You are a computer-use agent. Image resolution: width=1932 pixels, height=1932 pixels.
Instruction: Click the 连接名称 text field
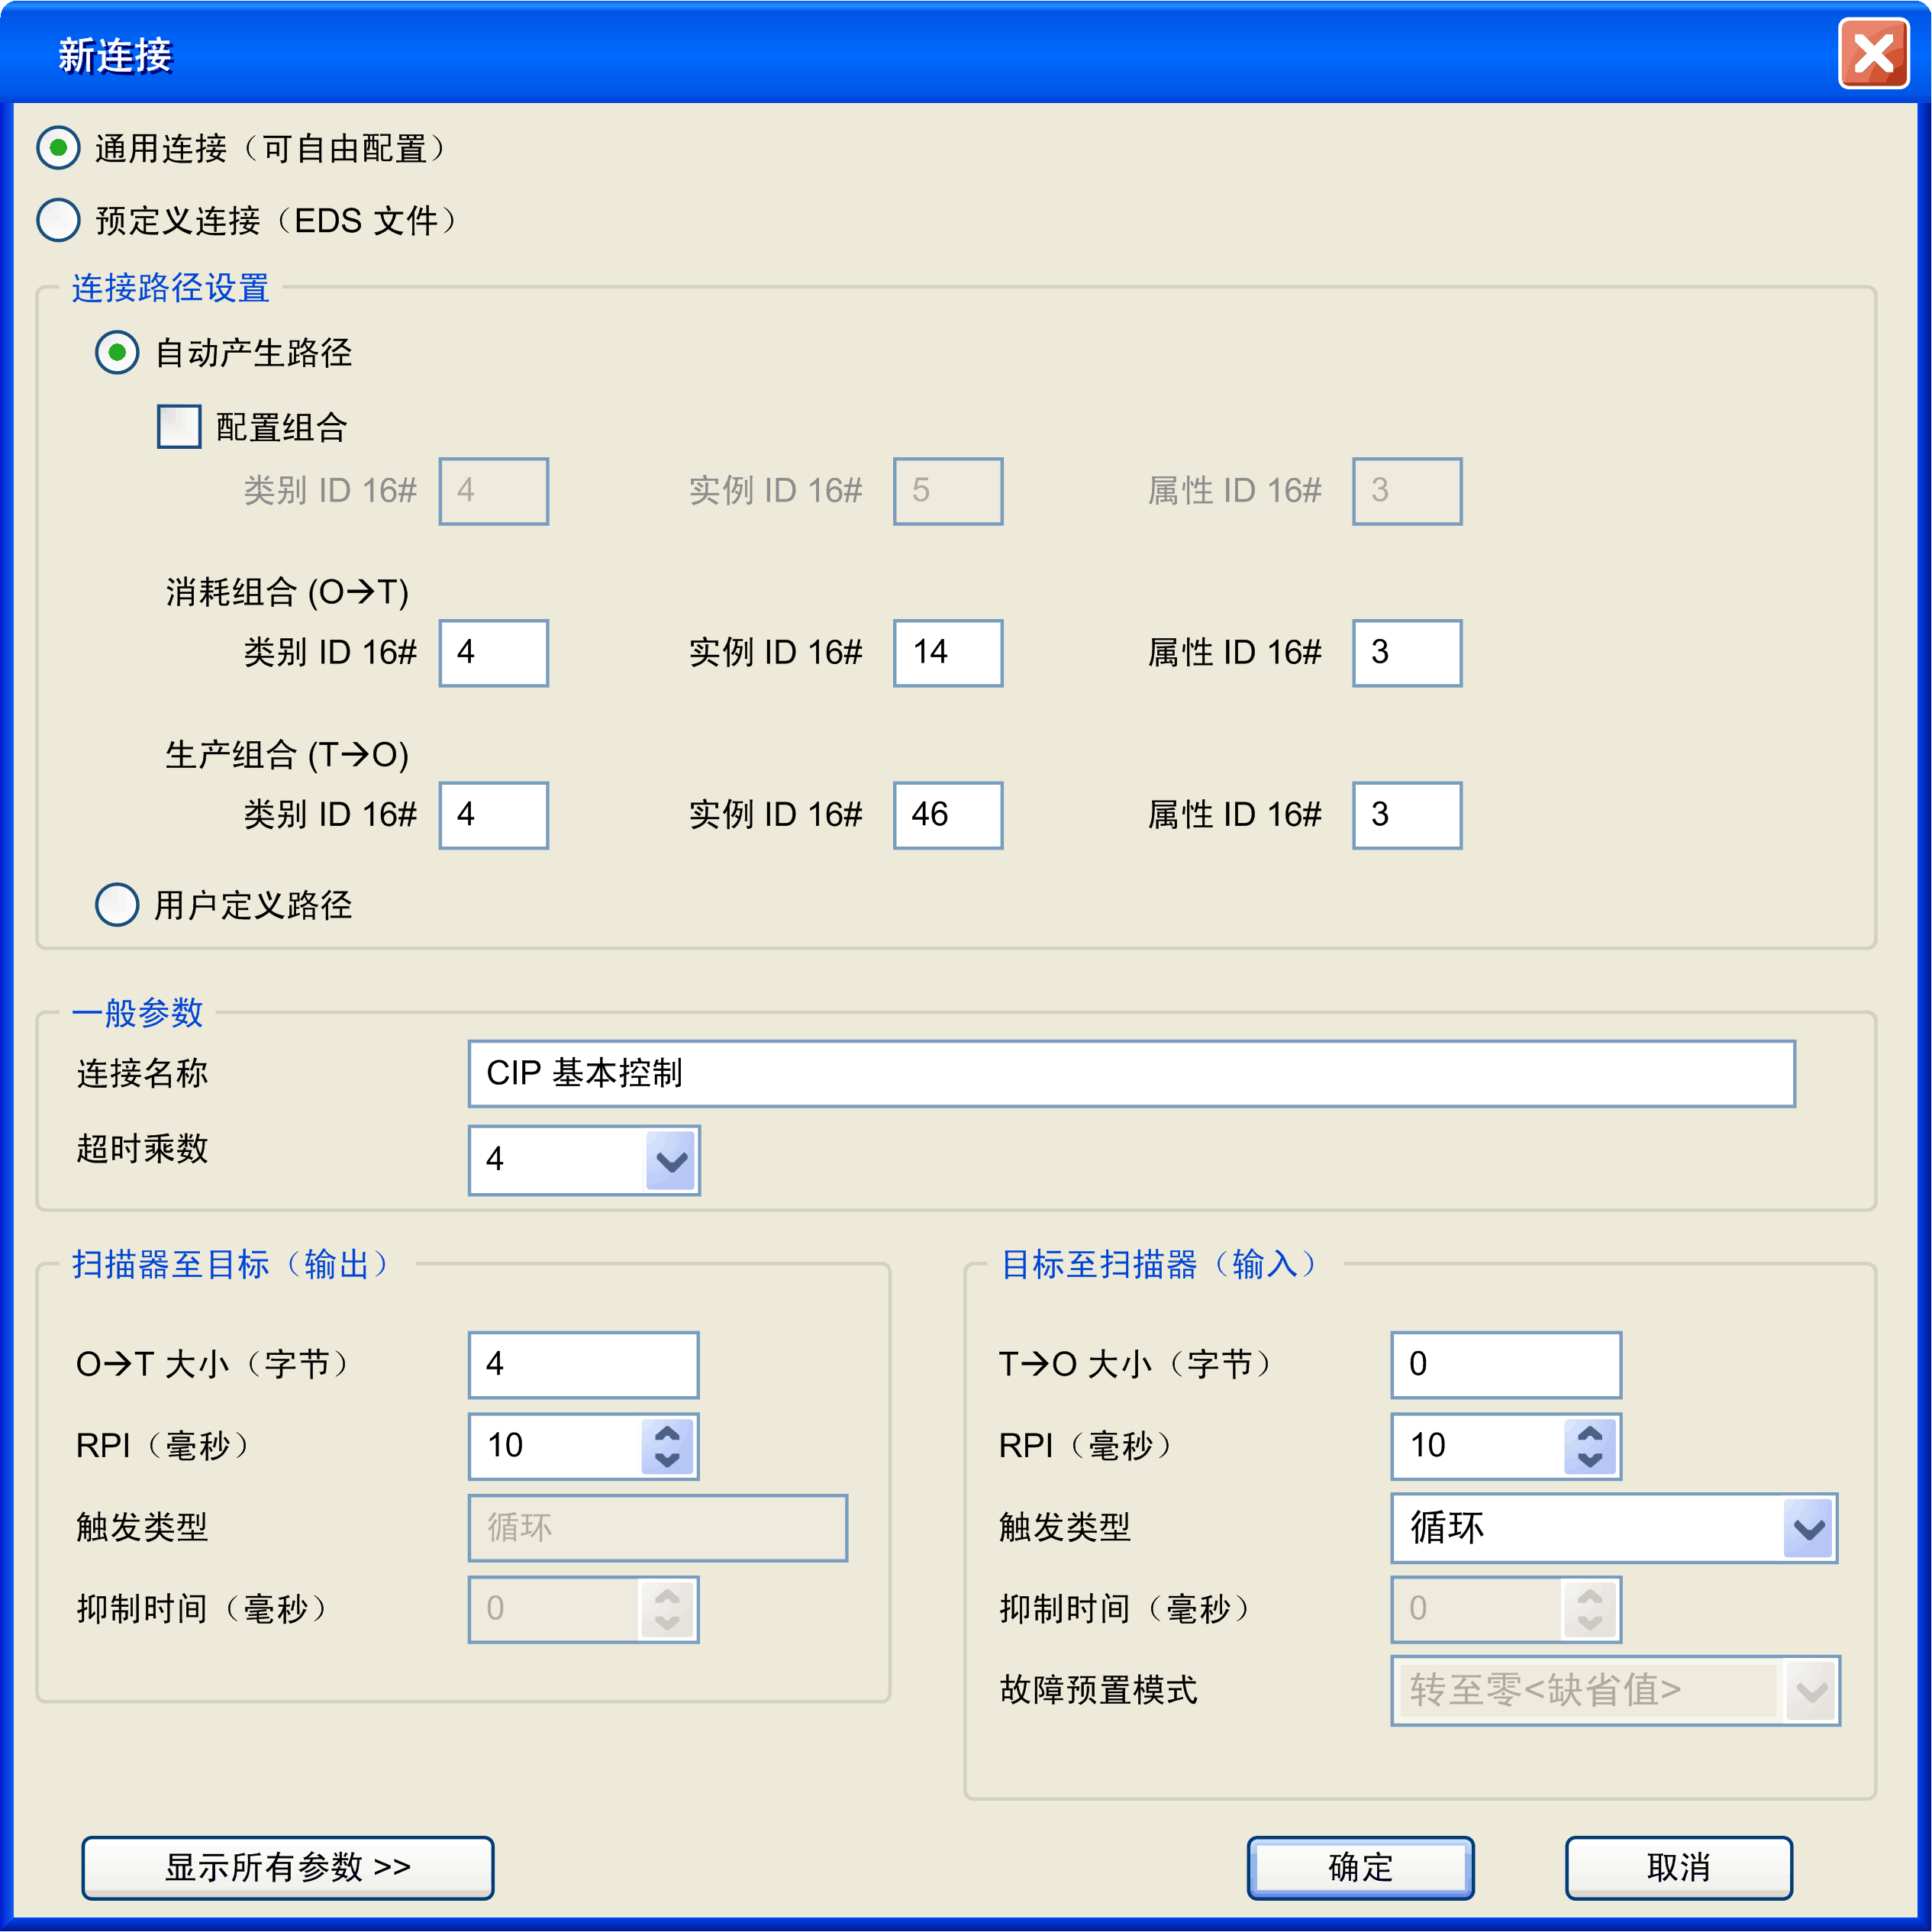[1130, 1073]
